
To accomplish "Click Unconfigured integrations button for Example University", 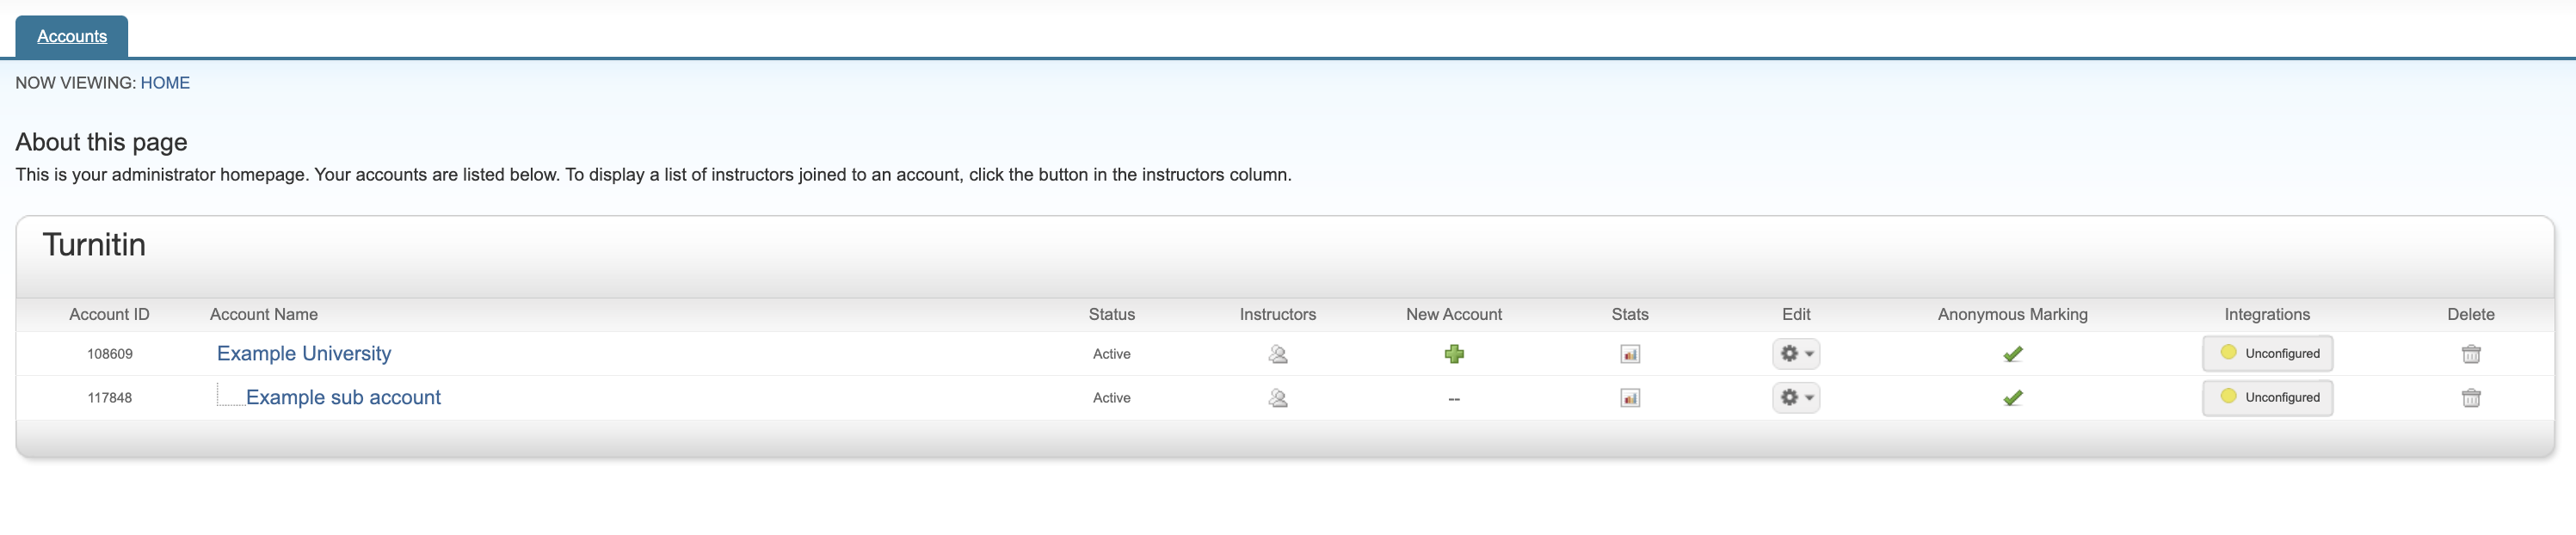I will click(2268, 354).
